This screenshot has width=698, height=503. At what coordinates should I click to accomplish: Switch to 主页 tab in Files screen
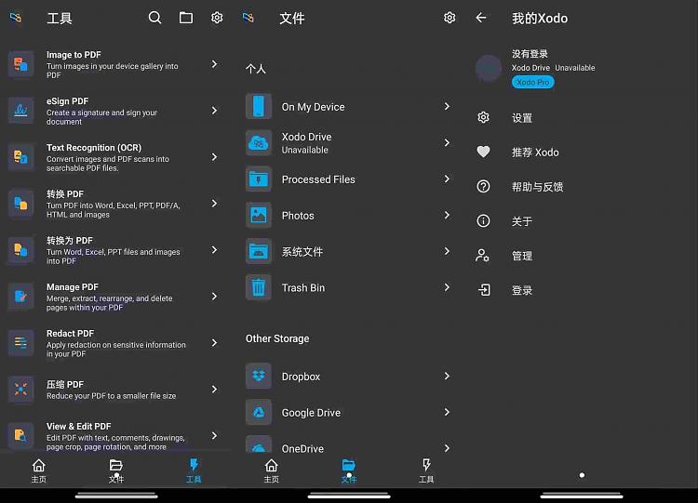coord(271,470)
